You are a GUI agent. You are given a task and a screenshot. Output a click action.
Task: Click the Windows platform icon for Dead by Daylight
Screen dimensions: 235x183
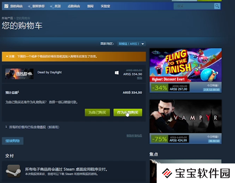pos(117,73)
